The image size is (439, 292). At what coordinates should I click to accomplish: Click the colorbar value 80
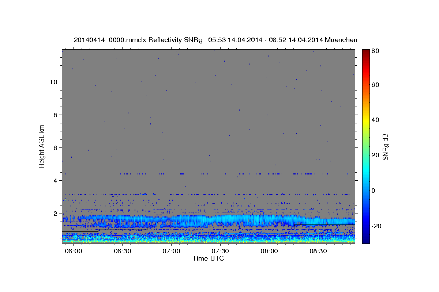coord(375,51)
